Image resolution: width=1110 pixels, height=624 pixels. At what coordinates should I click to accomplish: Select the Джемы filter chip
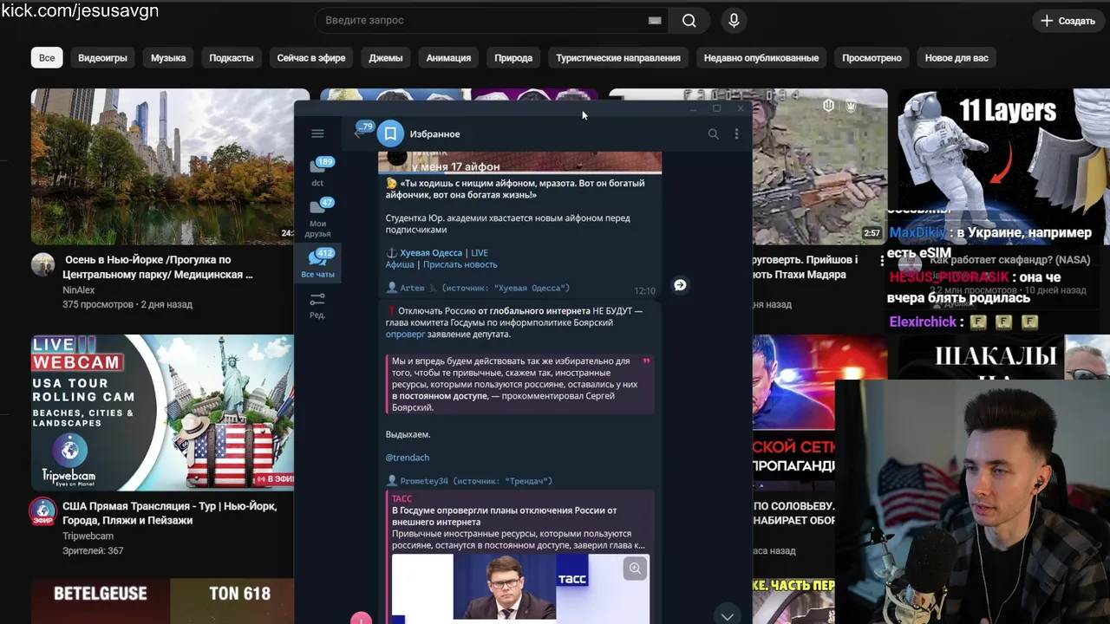pyautogui.click(x=385, y=58)
